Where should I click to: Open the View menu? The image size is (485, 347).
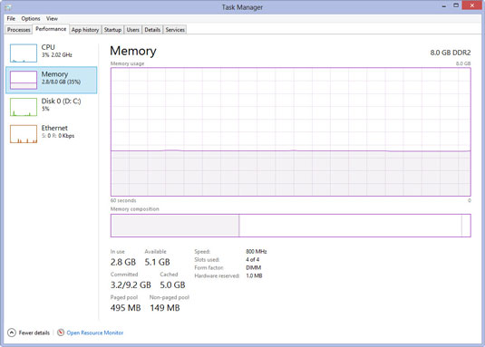tap(52, 18)
